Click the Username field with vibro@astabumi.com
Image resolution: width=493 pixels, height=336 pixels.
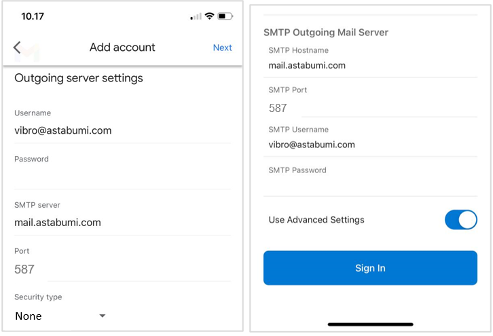point(122,130)
